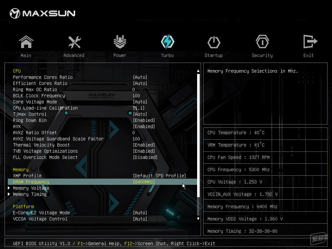Viewport: 332px width, 249px height.
Task: Click the MAXSUN logo
Action: point(42,13)
